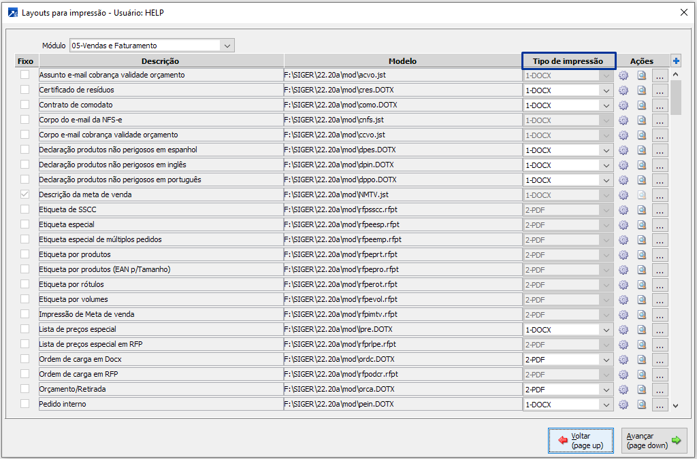The image size is (697, 459).
Task: Preview model icon in Corpo e-mail cobrança validade orçamento row
Action: coord(641,135)
